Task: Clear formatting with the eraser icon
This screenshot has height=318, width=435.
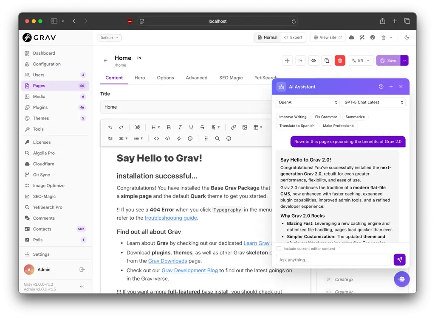Action: 137,128
